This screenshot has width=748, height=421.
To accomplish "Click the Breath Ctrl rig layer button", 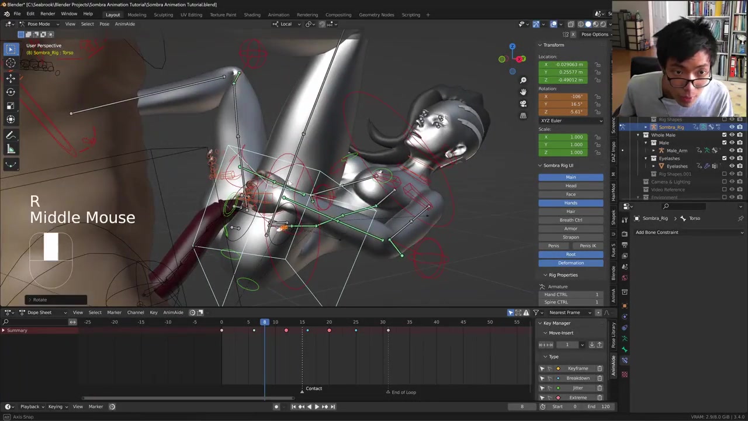I will pyautogui.click(x=570, y=220).
